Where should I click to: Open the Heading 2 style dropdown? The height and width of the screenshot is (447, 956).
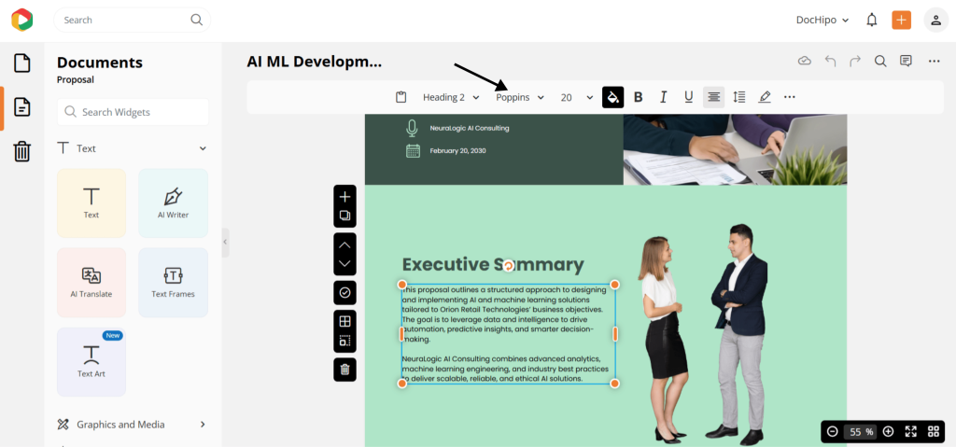click(451, 97)
